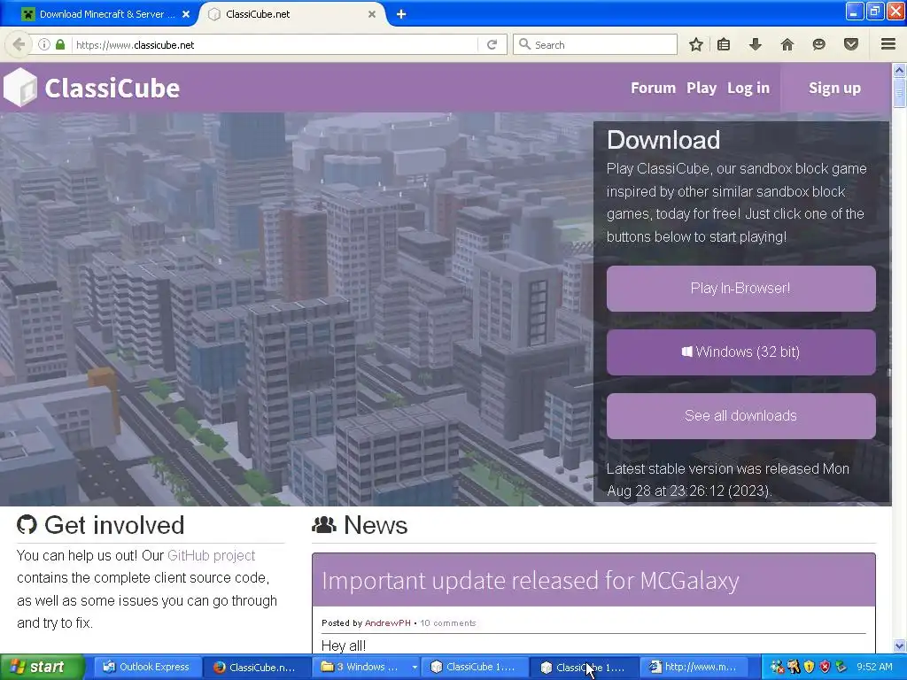907x680 pixels.
Task: Switch to Firefox ClassiCube.n... taskbar item
Action: point(256,668)
